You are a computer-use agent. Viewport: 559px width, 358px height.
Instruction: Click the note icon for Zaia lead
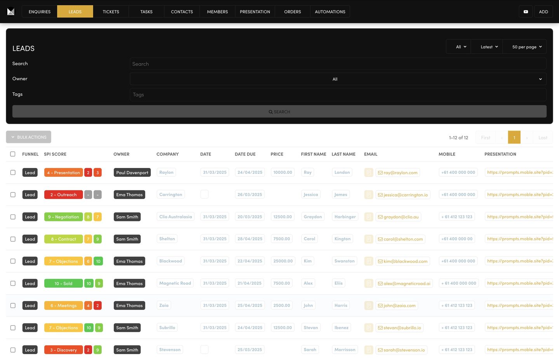(369, 306)
